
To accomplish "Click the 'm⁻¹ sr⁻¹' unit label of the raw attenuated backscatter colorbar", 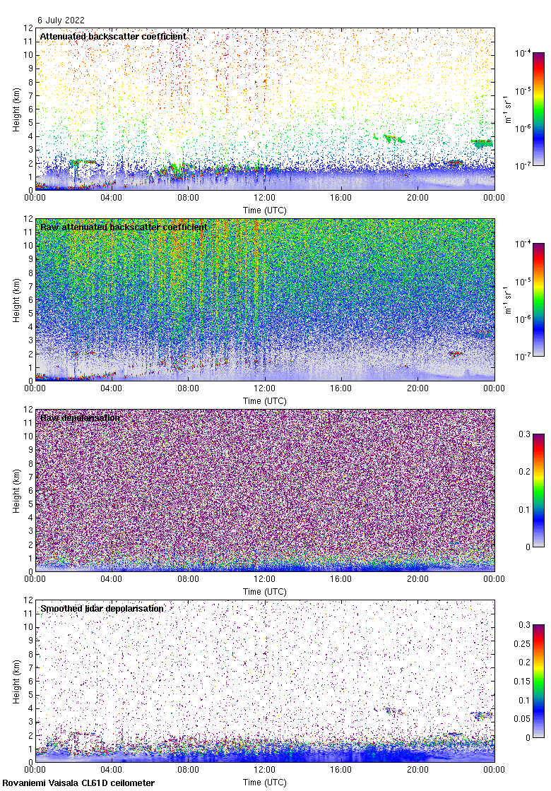I will 508,300.
